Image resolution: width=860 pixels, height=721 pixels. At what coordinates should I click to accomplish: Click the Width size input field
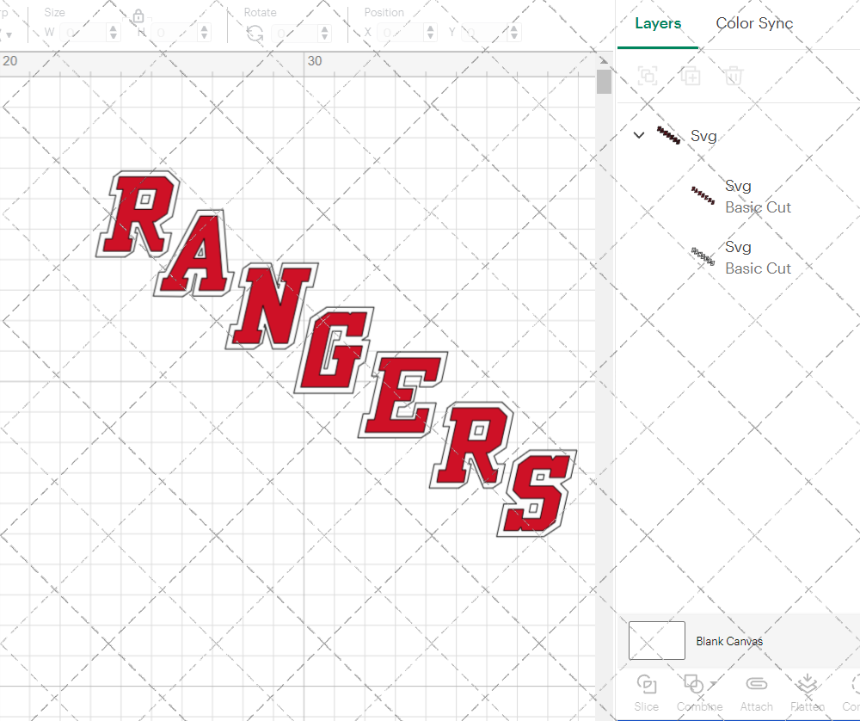83,33
